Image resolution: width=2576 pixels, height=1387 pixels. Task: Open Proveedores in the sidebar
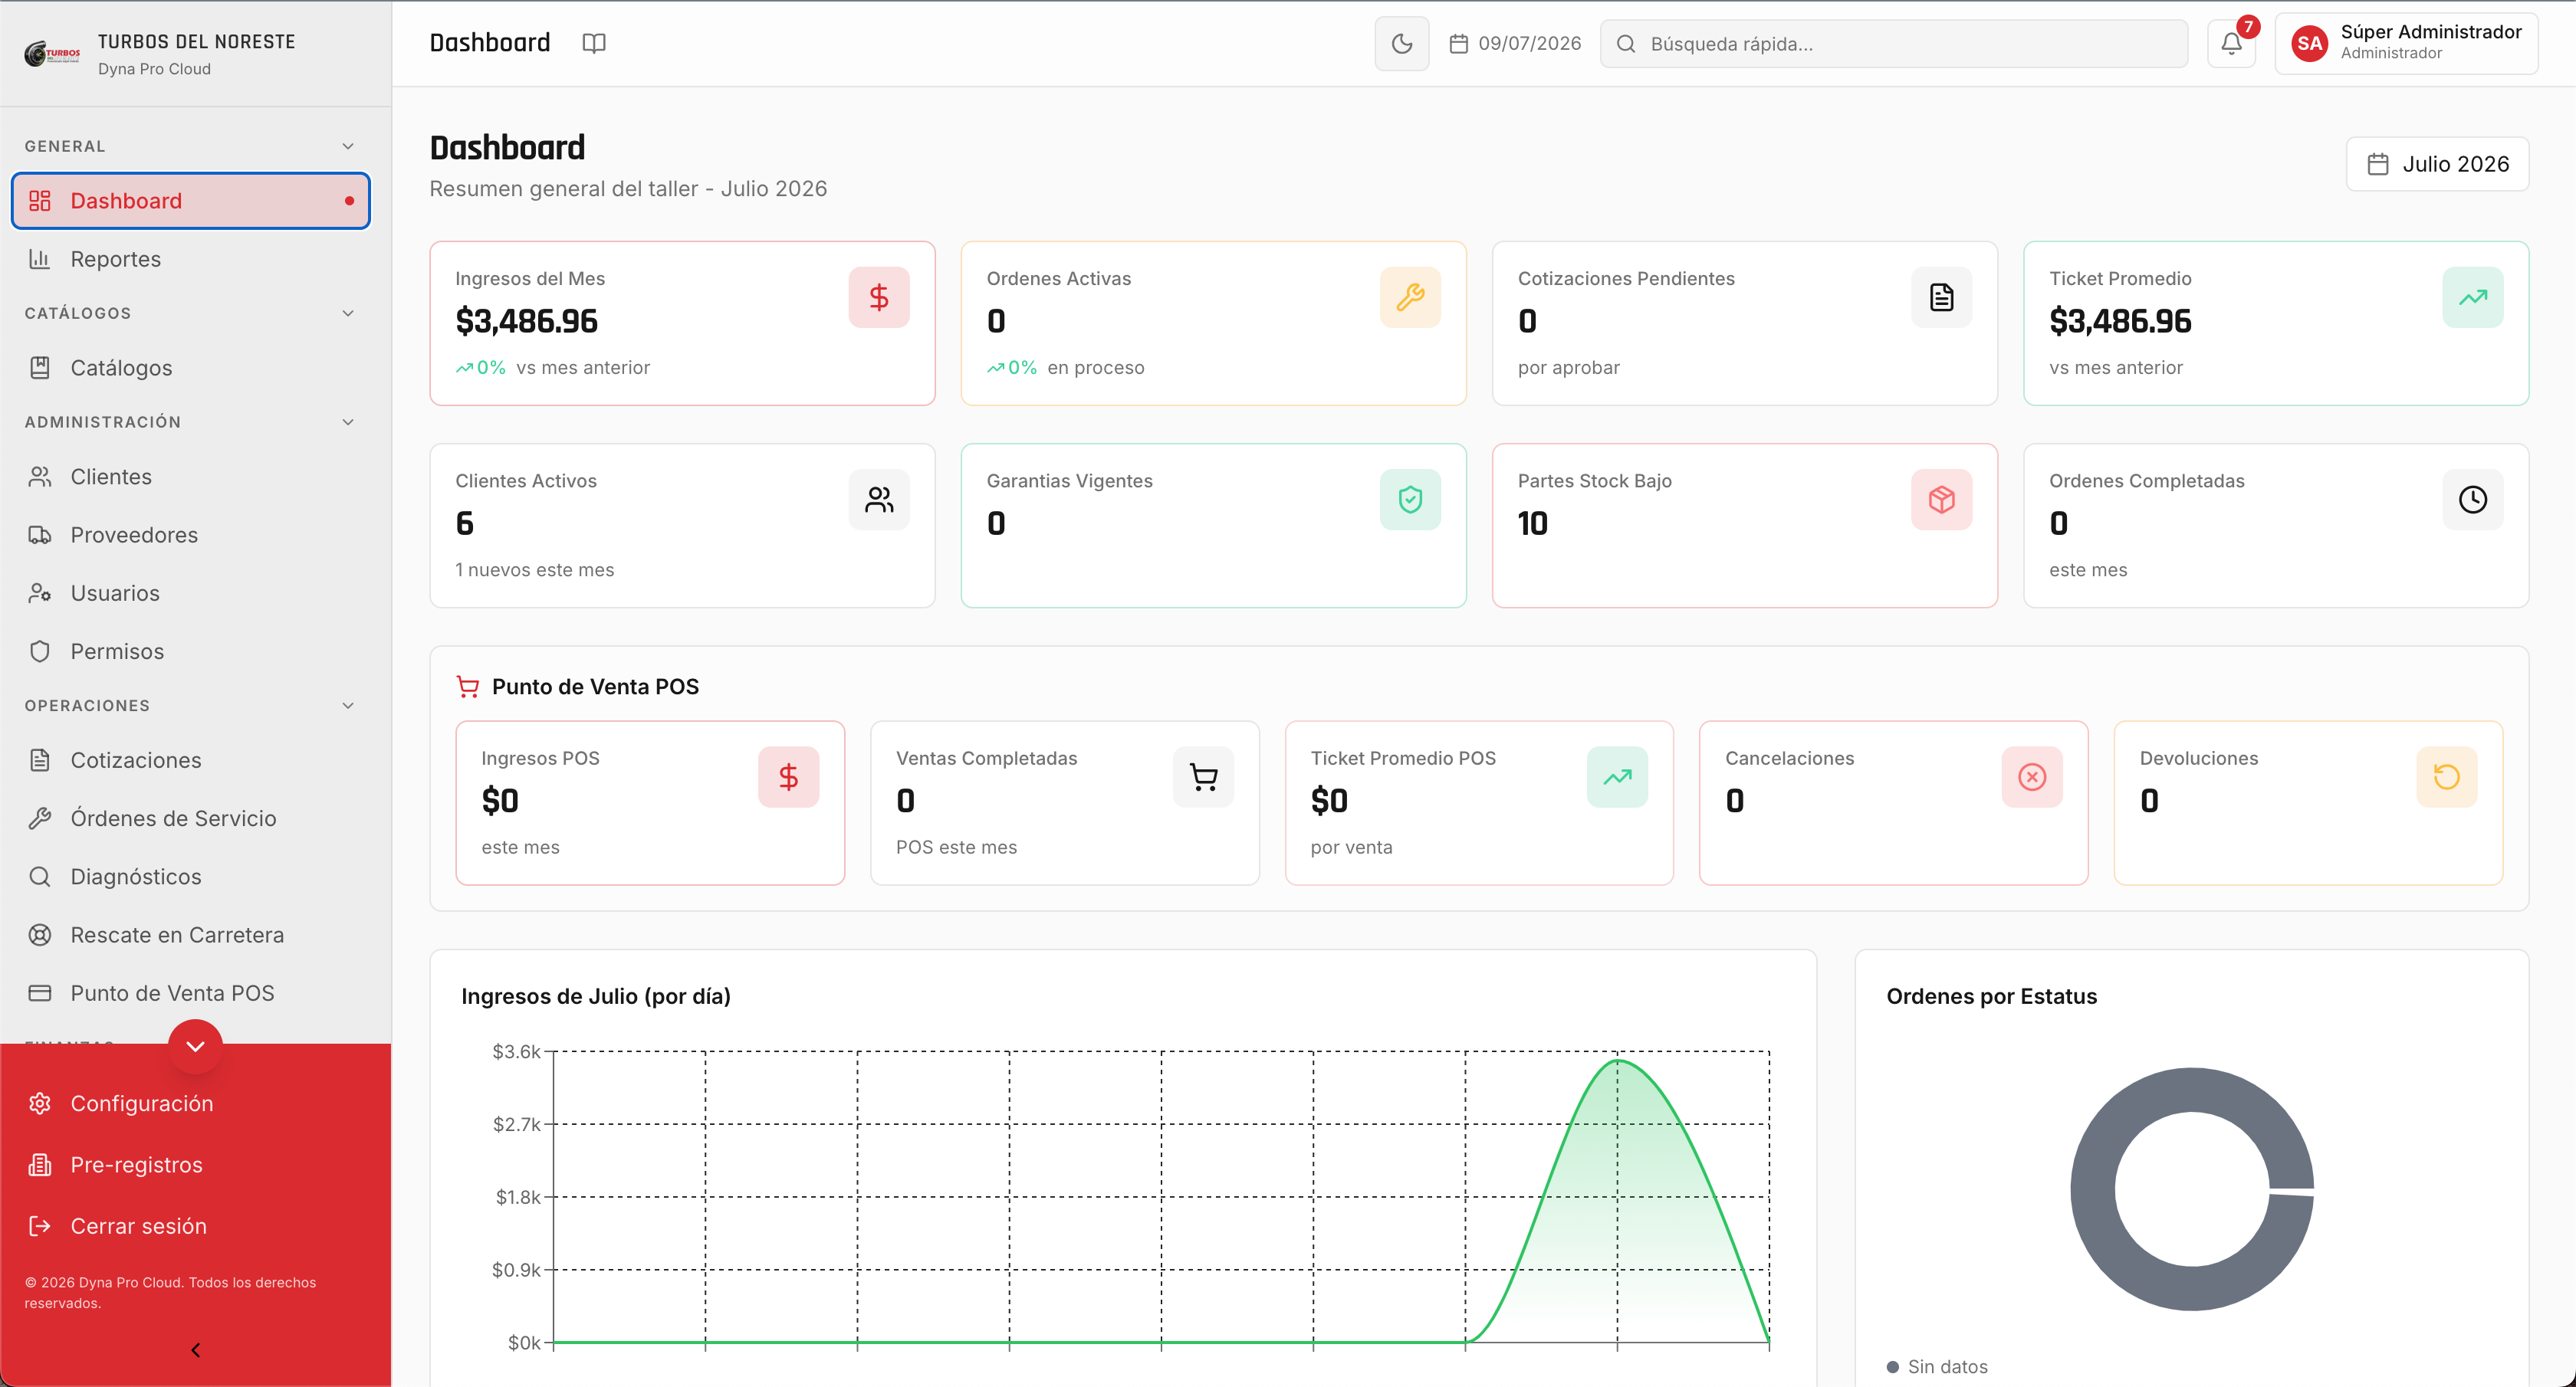point(191,535)
